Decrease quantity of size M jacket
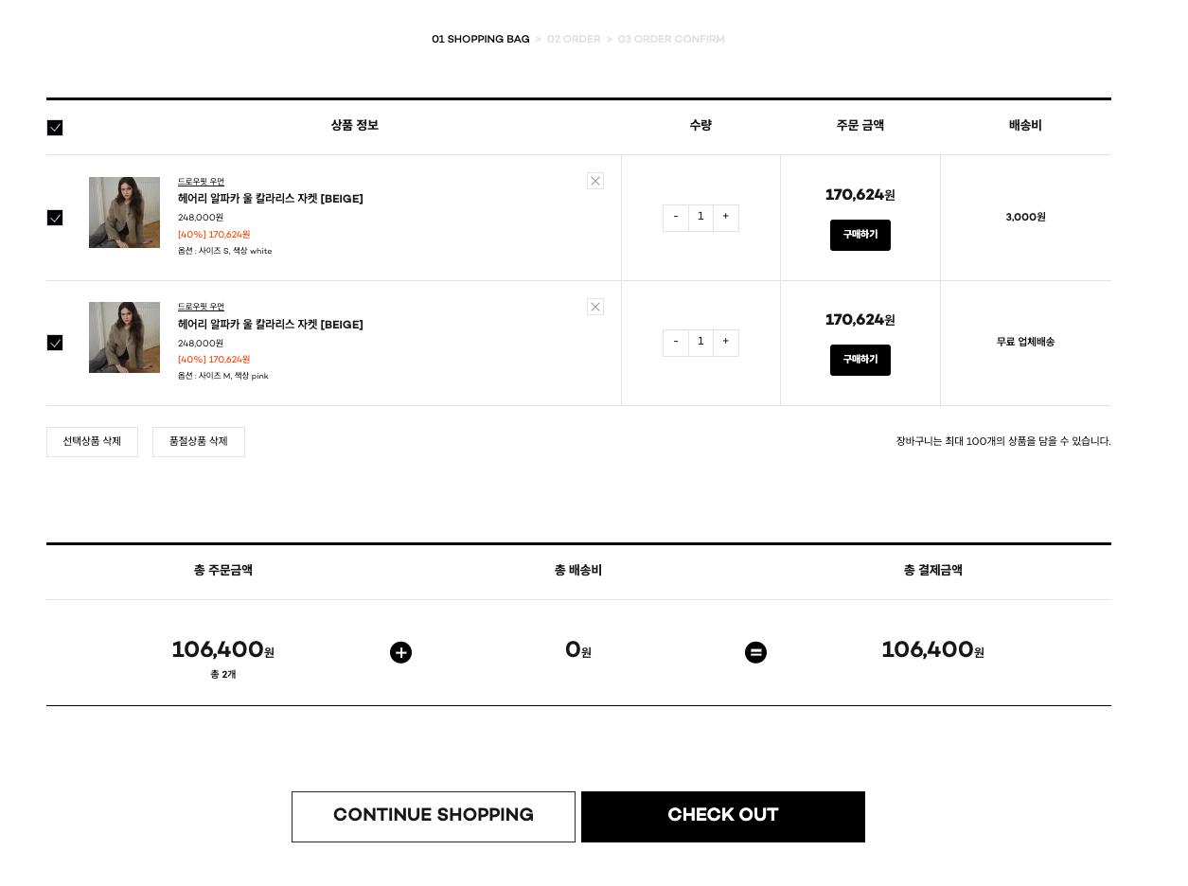Image resolution: width=1188 pixels, height=886 pixels. (x=675, y=342)
